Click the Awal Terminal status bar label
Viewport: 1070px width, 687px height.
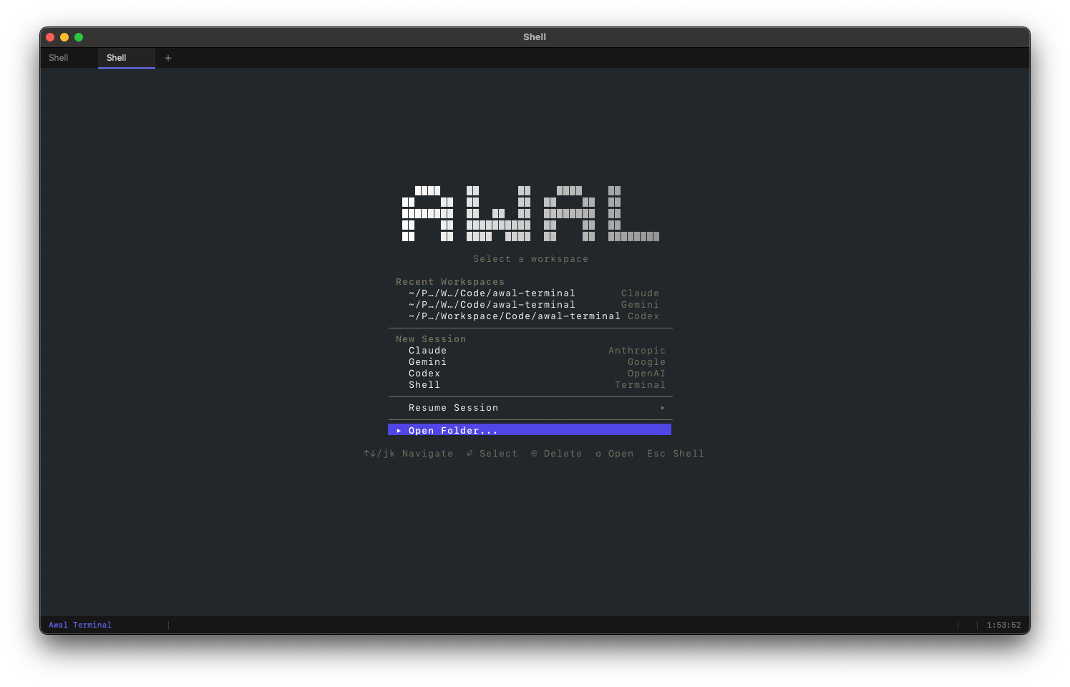point(80,625)
